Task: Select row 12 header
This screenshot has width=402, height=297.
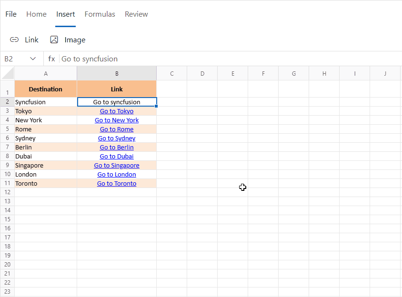Action: coord(7,192)
